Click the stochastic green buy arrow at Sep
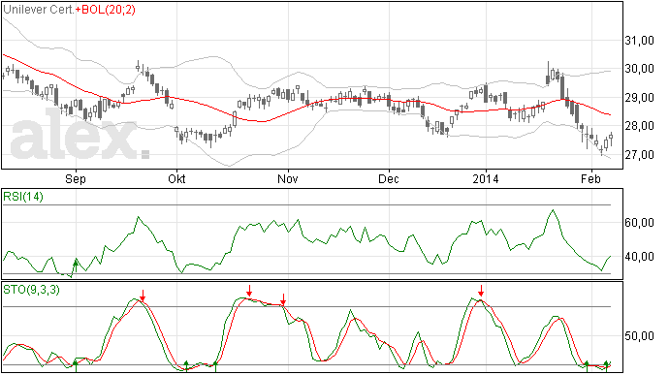 (76, 365)
